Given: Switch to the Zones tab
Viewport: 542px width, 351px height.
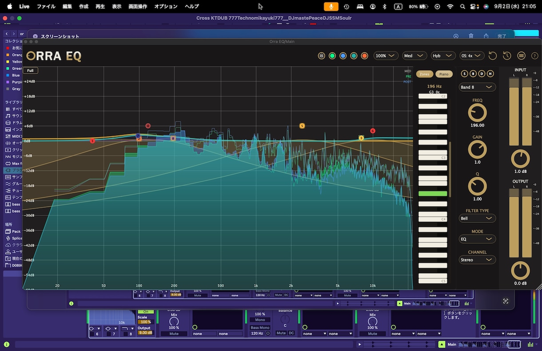Looking at the screenshot, I should coord(425,74).
